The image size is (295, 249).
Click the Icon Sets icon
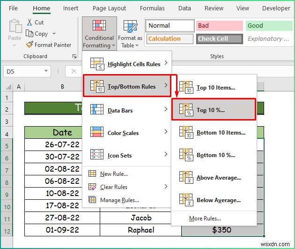point(97,154)
